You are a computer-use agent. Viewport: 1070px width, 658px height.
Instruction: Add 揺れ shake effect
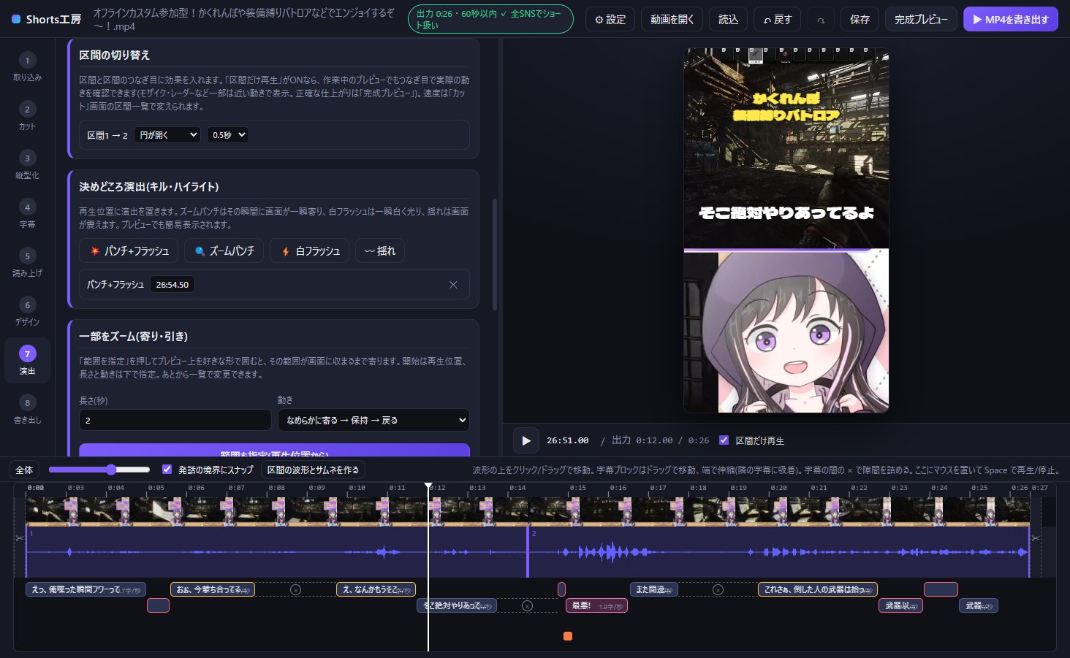pyautogui.click(x=380, y=250)
